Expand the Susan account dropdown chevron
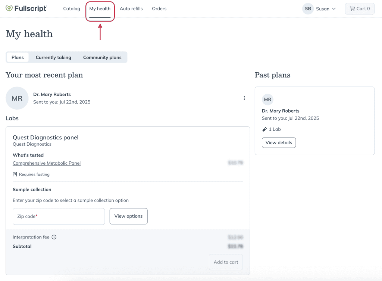 tap(334, 9)
